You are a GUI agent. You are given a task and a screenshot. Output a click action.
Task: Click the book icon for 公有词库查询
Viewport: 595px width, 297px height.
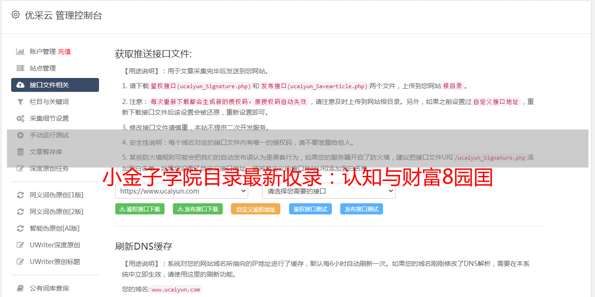tap(20, 288)
